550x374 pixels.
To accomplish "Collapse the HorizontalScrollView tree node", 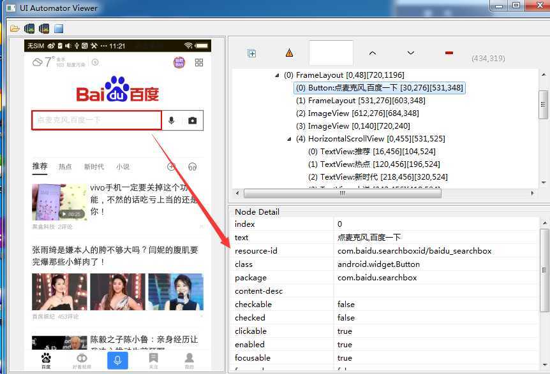I will (289, 139).
